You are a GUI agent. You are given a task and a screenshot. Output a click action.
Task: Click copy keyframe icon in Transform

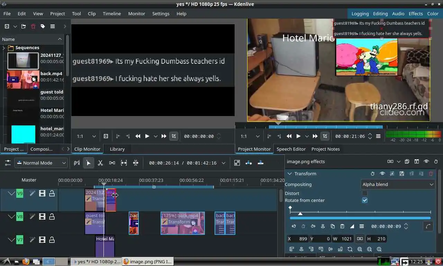pos(333,226)
